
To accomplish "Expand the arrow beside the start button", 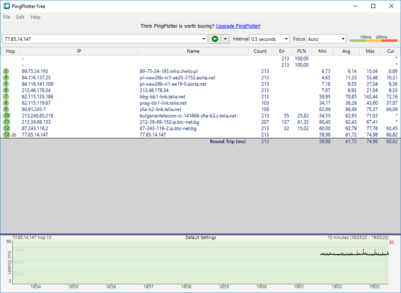I will tap(225, 39).
